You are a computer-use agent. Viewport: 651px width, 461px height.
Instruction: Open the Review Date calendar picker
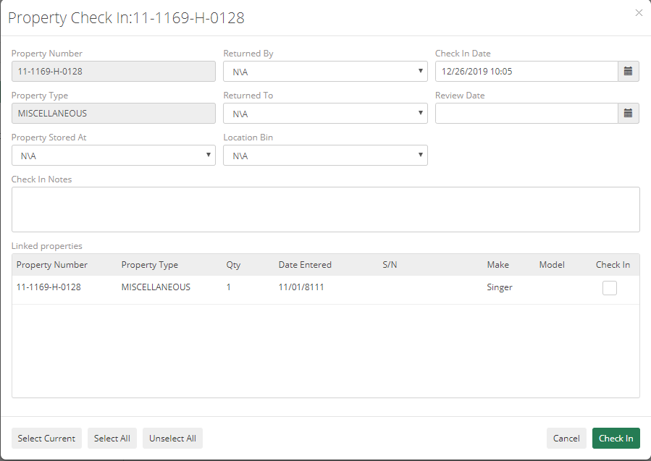(x=628, y=114)
